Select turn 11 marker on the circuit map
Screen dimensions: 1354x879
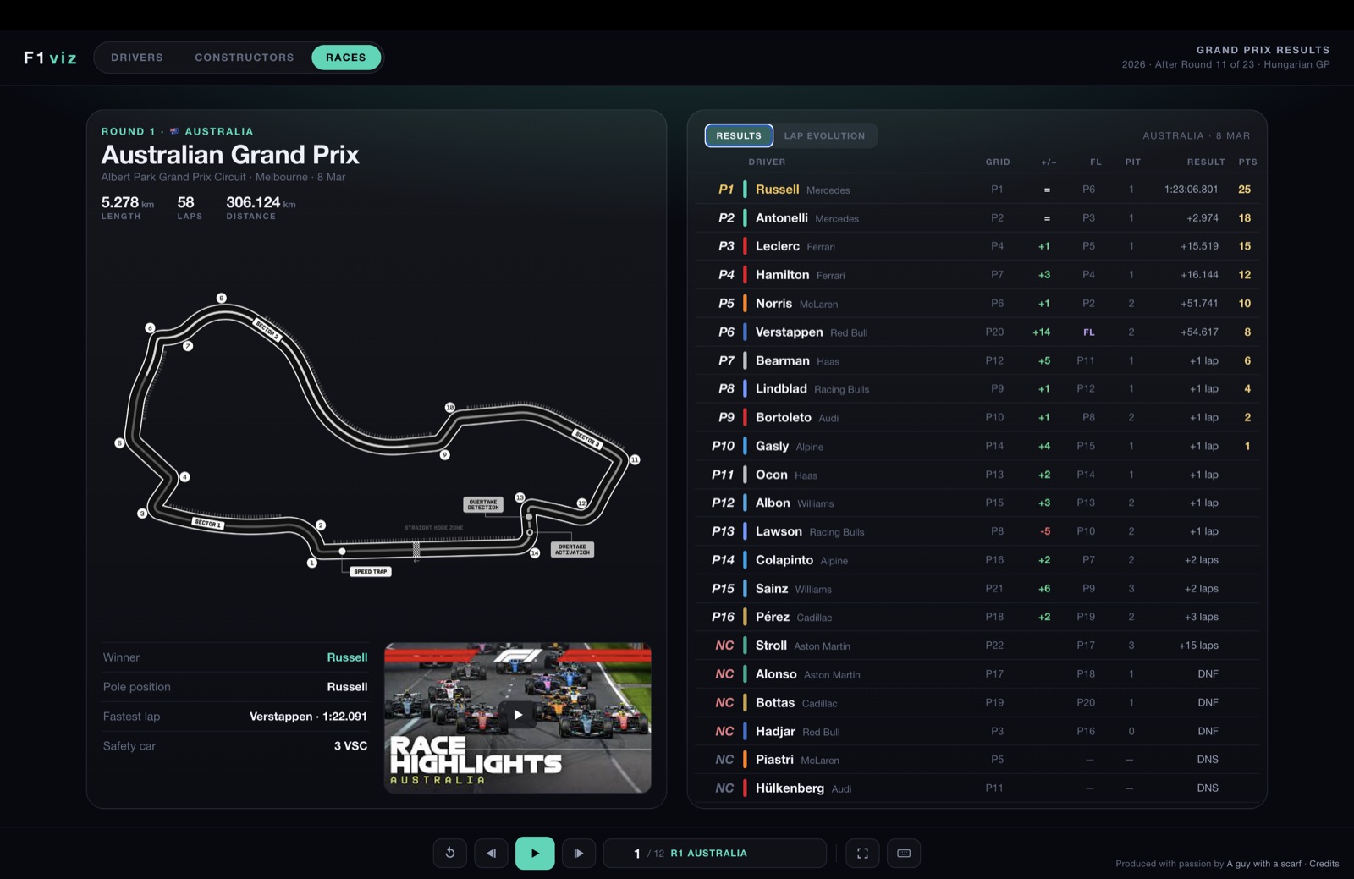click(x=635, y=459)
